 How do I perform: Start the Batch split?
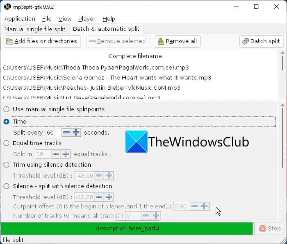pyautogui.click(x=262, y=41)
